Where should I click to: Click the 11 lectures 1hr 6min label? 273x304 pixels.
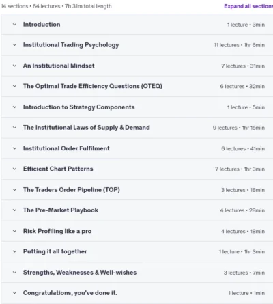click(x=239, y=45)
